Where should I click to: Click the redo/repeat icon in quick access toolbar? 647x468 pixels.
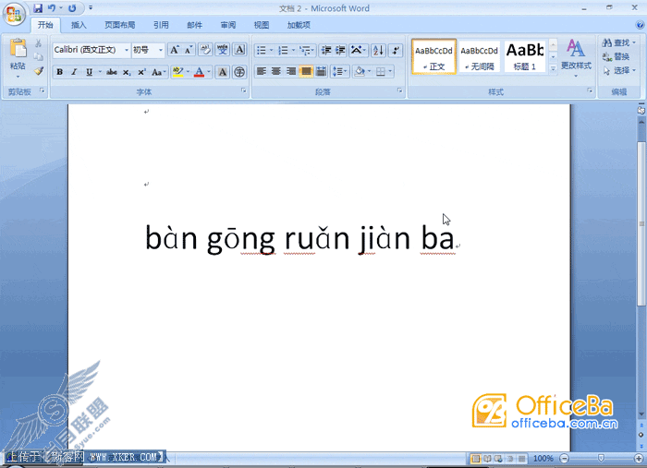[72, 7]
